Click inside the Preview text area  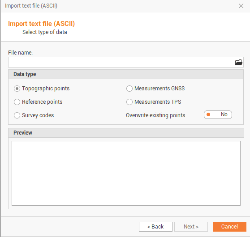[x=126, y=173]
